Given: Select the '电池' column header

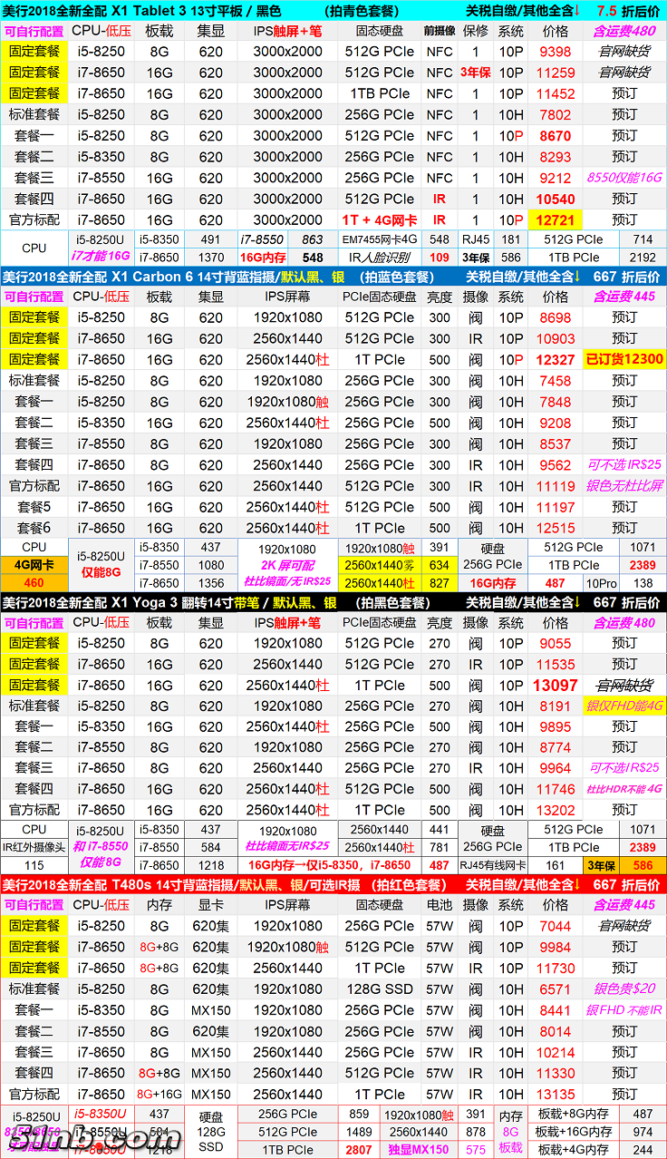Looking at the screenshot, I should [x=440, y=905].
